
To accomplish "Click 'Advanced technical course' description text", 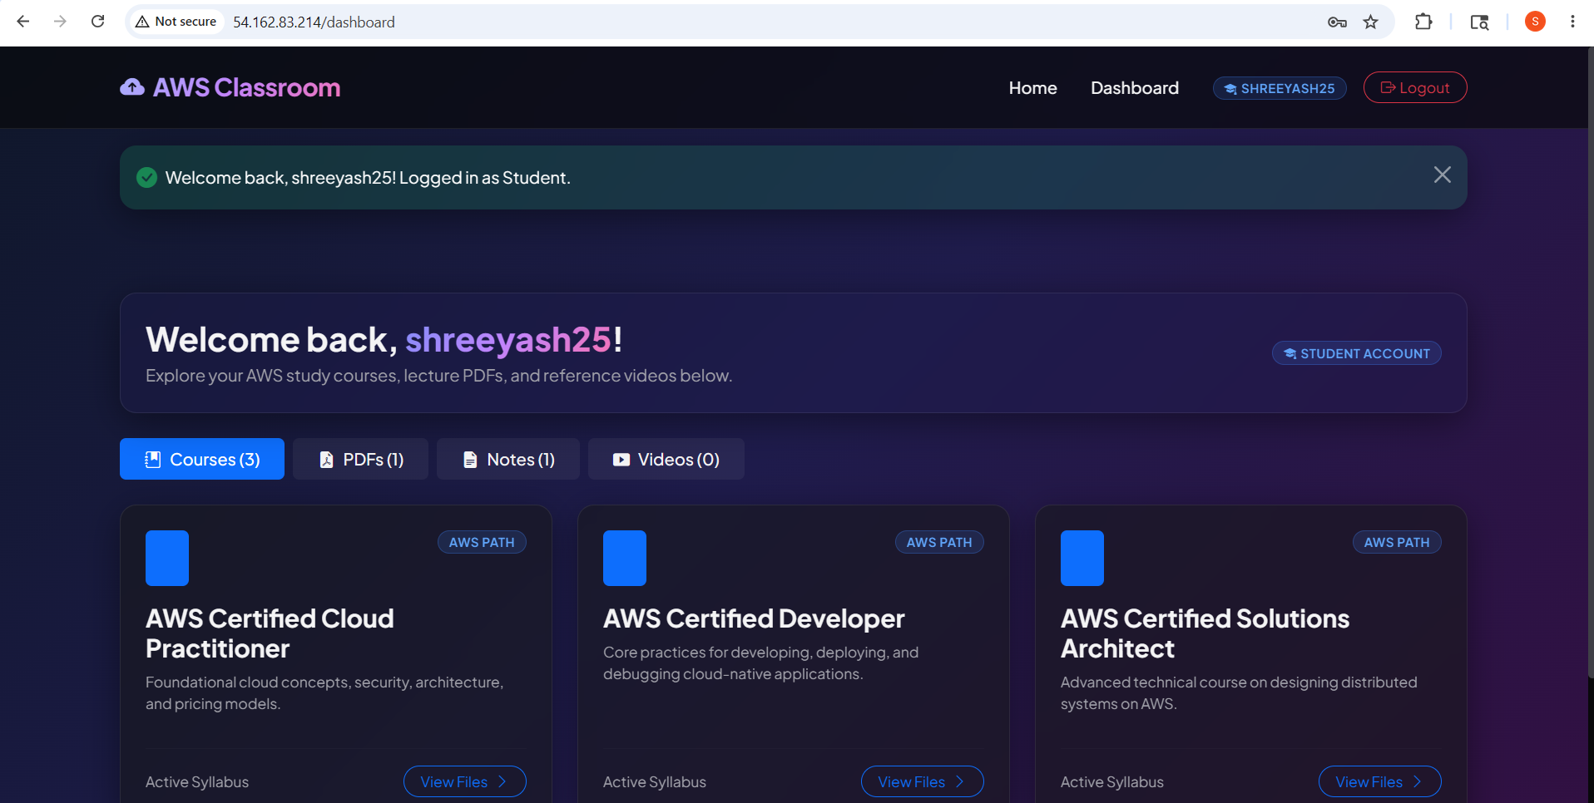I will coord(1239,693).
